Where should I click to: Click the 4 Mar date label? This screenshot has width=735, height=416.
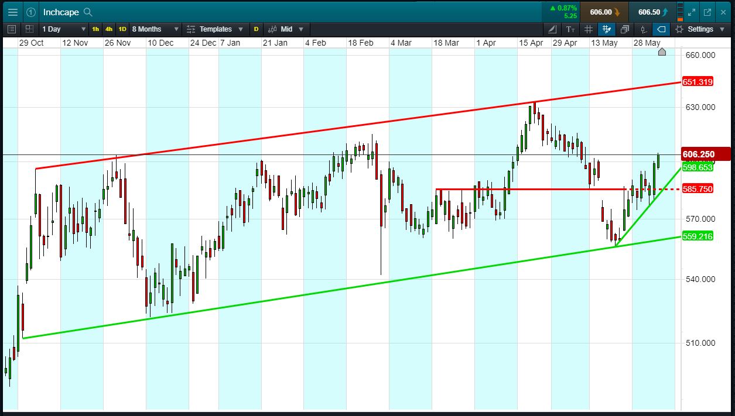tap(401, 43)
